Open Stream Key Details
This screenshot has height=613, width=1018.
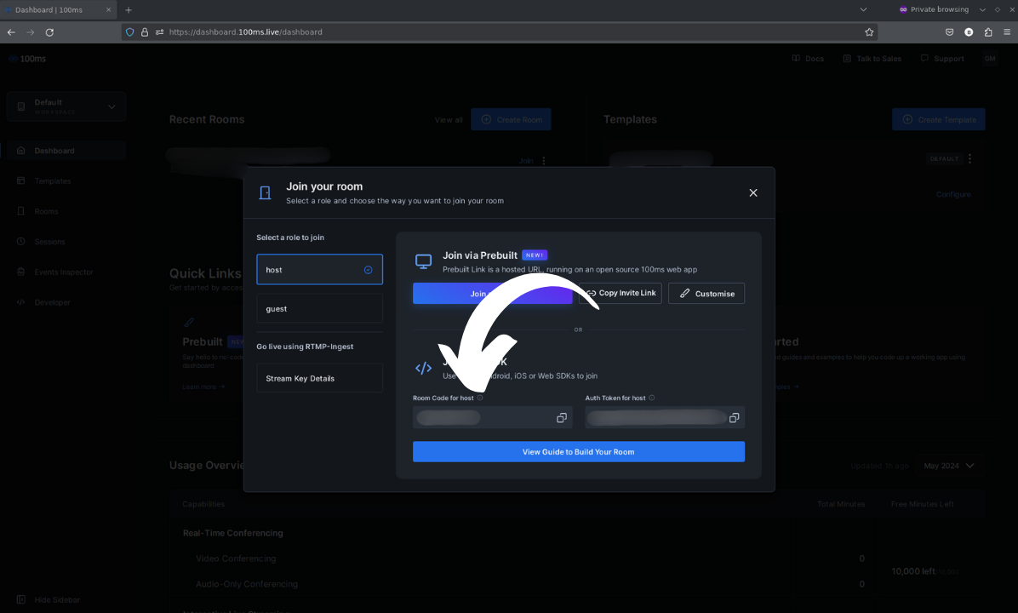(319, 378)
